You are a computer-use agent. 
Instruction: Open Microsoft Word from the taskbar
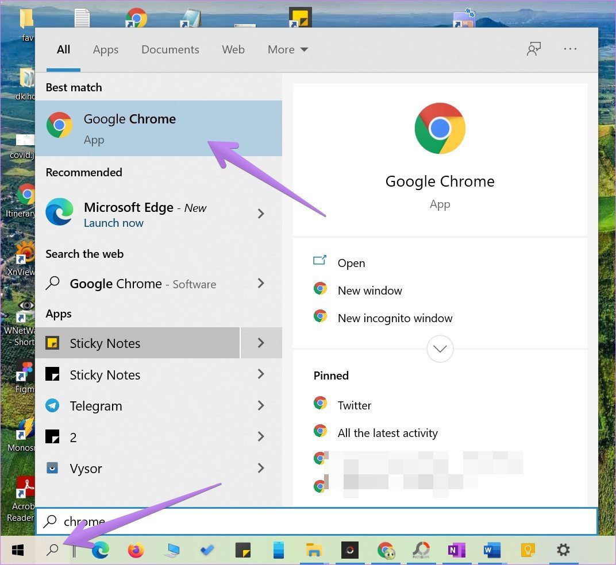(x=492, y=550)
